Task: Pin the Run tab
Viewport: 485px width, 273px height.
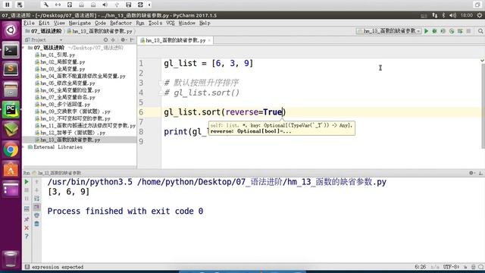Action: [x=27, y=219]
